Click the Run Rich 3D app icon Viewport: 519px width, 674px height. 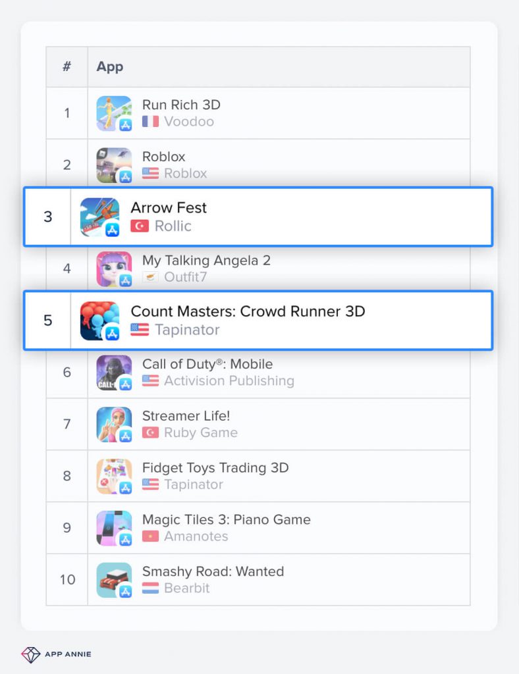point(114,113)
